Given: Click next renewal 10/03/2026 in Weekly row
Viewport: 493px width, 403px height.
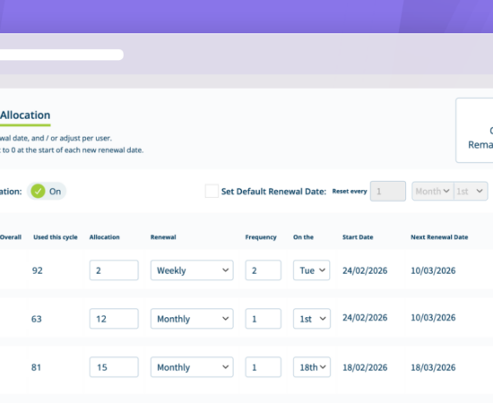Looking at the screenshot, I should [x=433, y=270].
